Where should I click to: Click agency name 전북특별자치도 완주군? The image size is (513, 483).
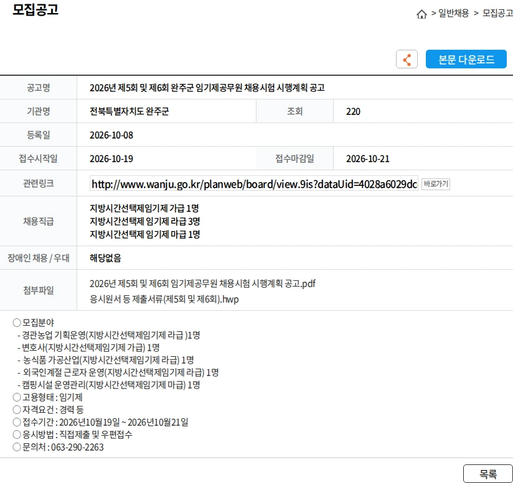129,111
